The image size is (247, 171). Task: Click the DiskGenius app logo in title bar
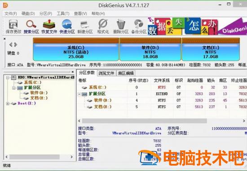point(5,5)
